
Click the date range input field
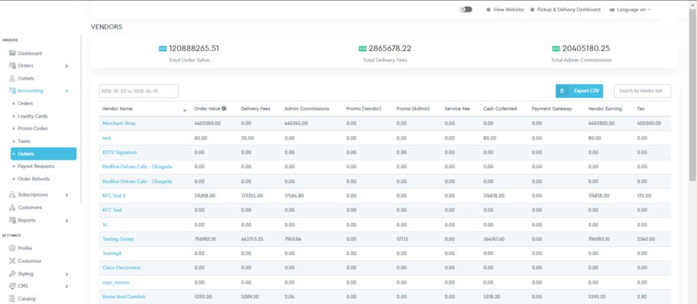click(138, 91)
